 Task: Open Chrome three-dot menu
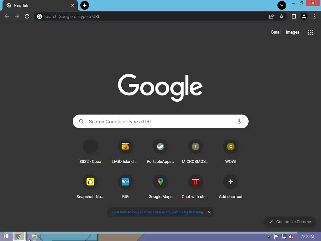pyautogui.click(x=314, y=16)
